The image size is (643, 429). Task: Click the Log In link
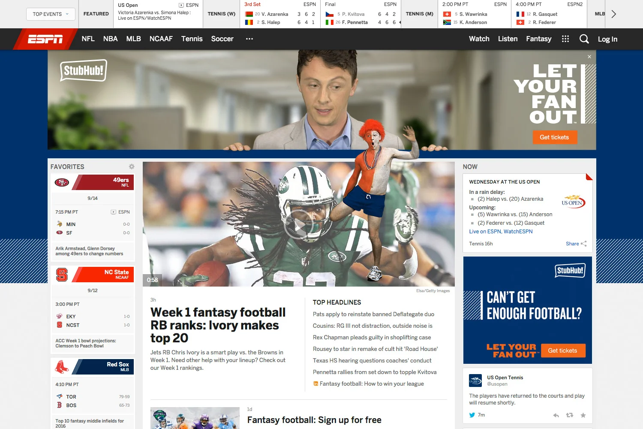coord(607,39)
